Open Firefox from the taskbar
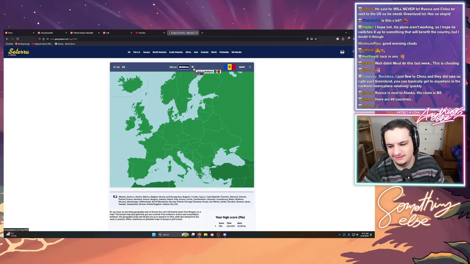 [199, 235]
